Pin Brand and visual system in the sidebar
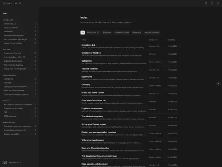222x167 pixels. click(35, 35)
